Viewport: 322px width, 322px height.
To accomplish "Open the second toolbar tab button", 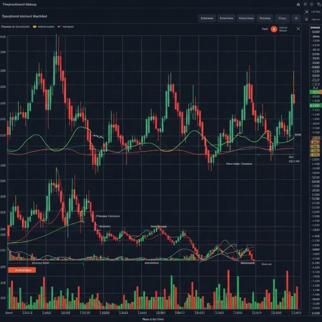I will (x=226, y=18).
